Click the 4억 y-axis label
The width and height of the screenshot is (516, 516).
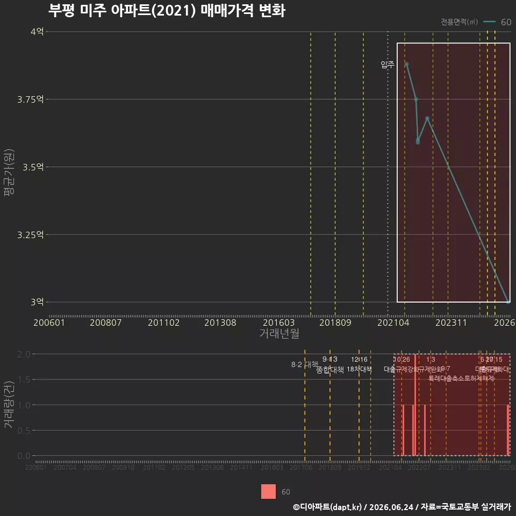click(37, 32)
